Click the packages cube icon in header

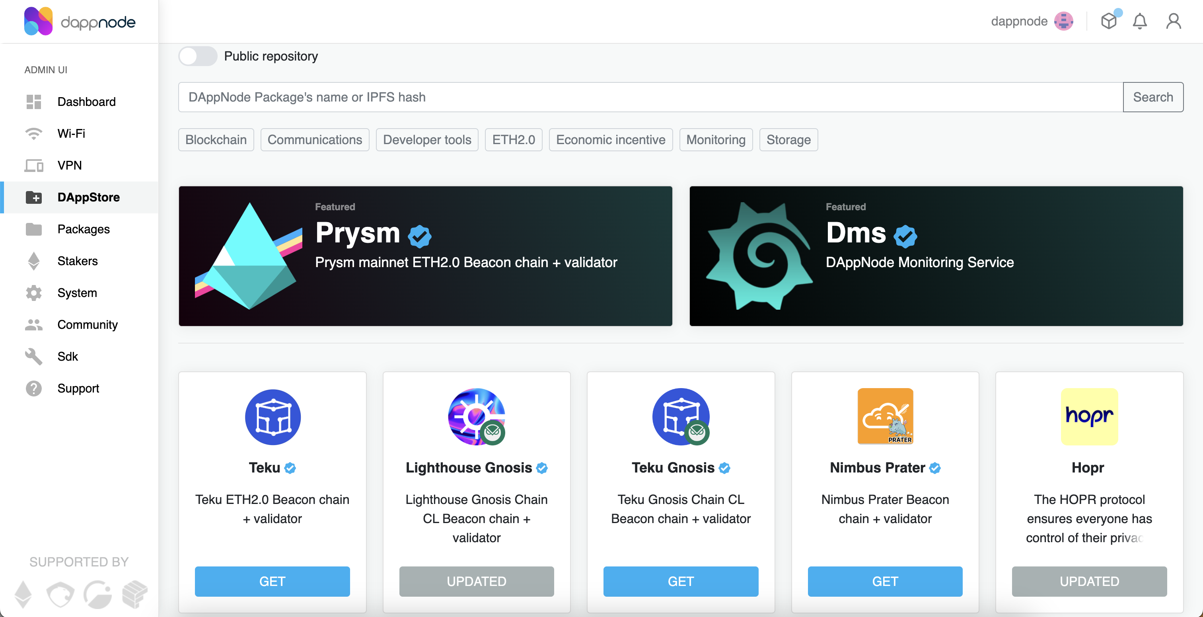(x=1109, y=21)
